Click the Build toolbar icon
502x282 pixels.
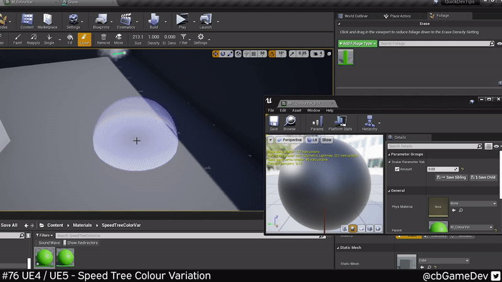click(x=154, y=22)
